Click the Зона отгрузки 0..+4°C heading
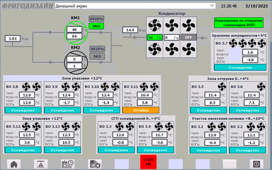 click(x=228, y=78)
